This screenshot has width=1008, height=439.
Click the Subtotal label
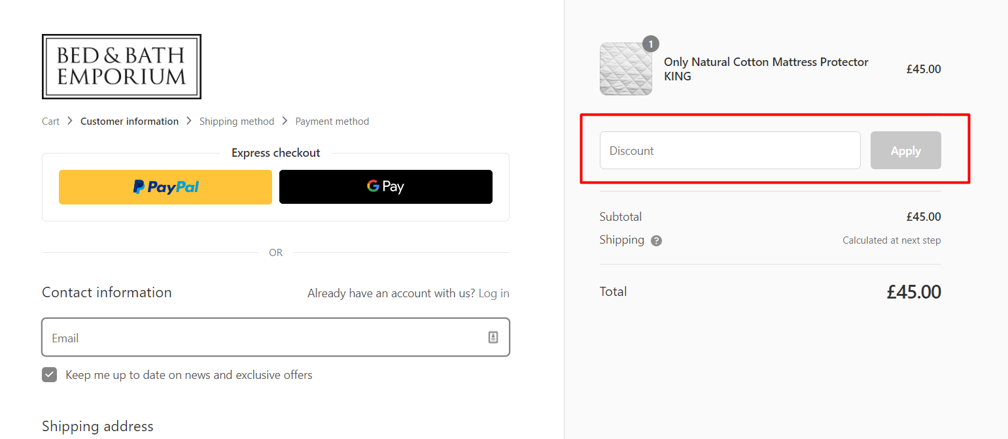(x=621, y=217)
